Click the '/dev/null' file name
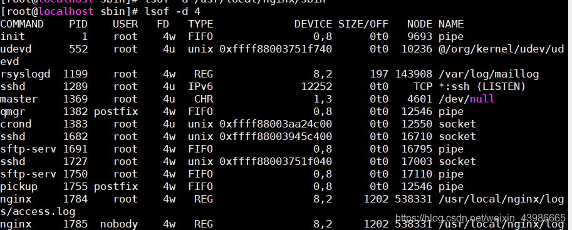Image resolution: width=572 pixels, height=230 pixels. [467, 99]
